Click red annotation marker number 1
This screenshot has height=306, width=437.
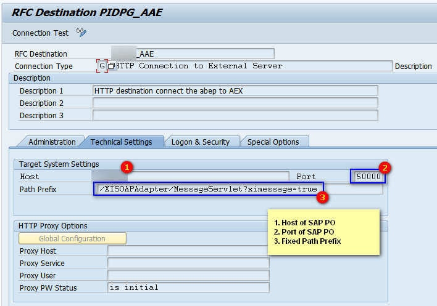[127, 167]
